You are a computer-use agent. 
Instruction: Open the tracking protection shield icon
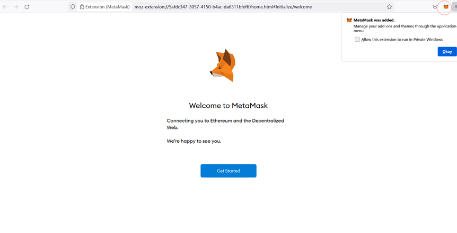click(73, 7)
